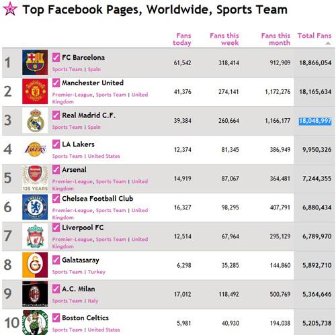Sort by Fans this month header

tap(276, 39)
